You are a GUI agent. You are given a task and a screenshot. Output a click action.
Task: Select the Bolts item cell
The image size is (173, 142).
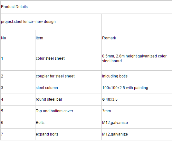68,123
